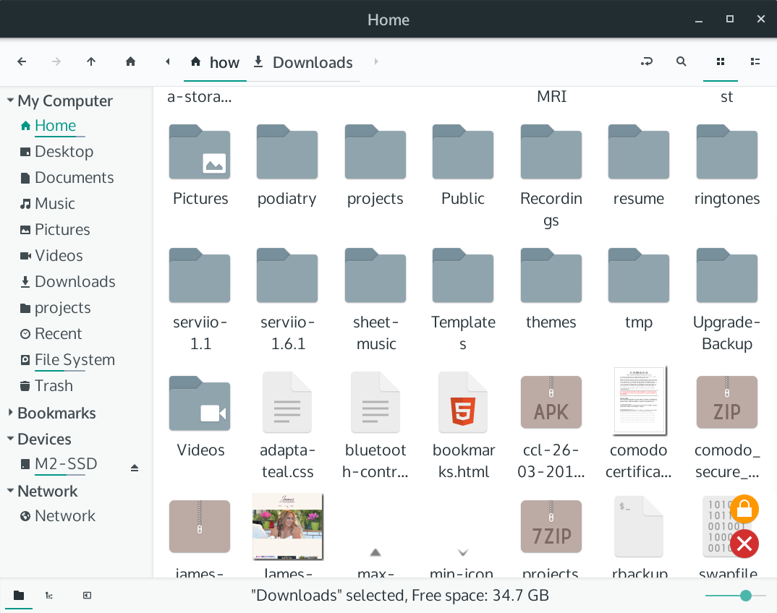Collapse the My Computer section
The height and width of the screenshot is (613, 777).
click(x=10, y=100)
